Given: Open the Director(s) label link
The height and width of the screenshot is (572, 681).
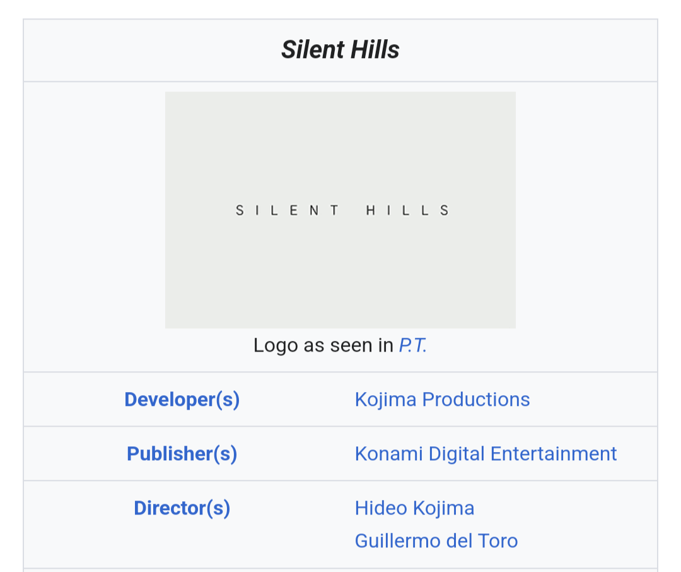Looking at the screenshot, I should click(x=182, y=508).
